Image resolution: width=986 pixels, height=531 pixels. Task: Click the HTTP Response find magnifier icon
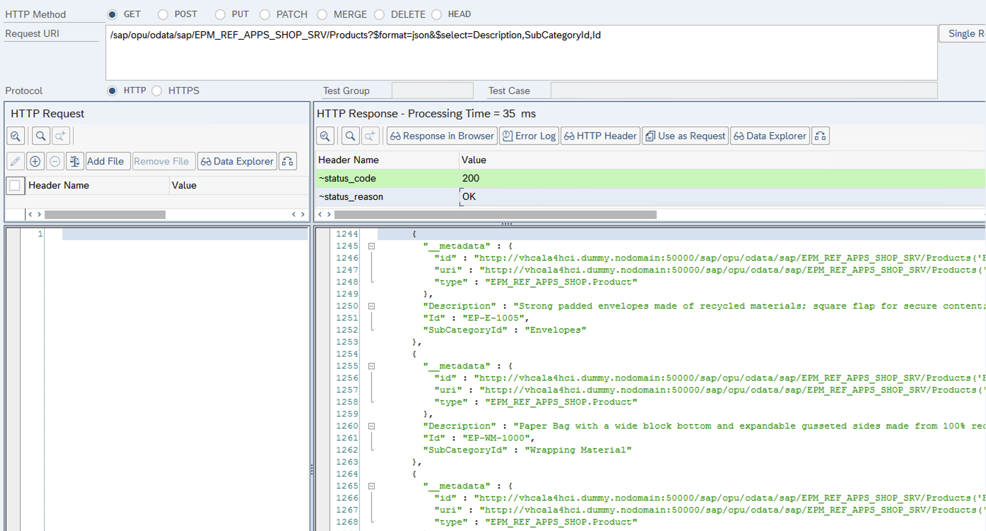tap(350, 136)
